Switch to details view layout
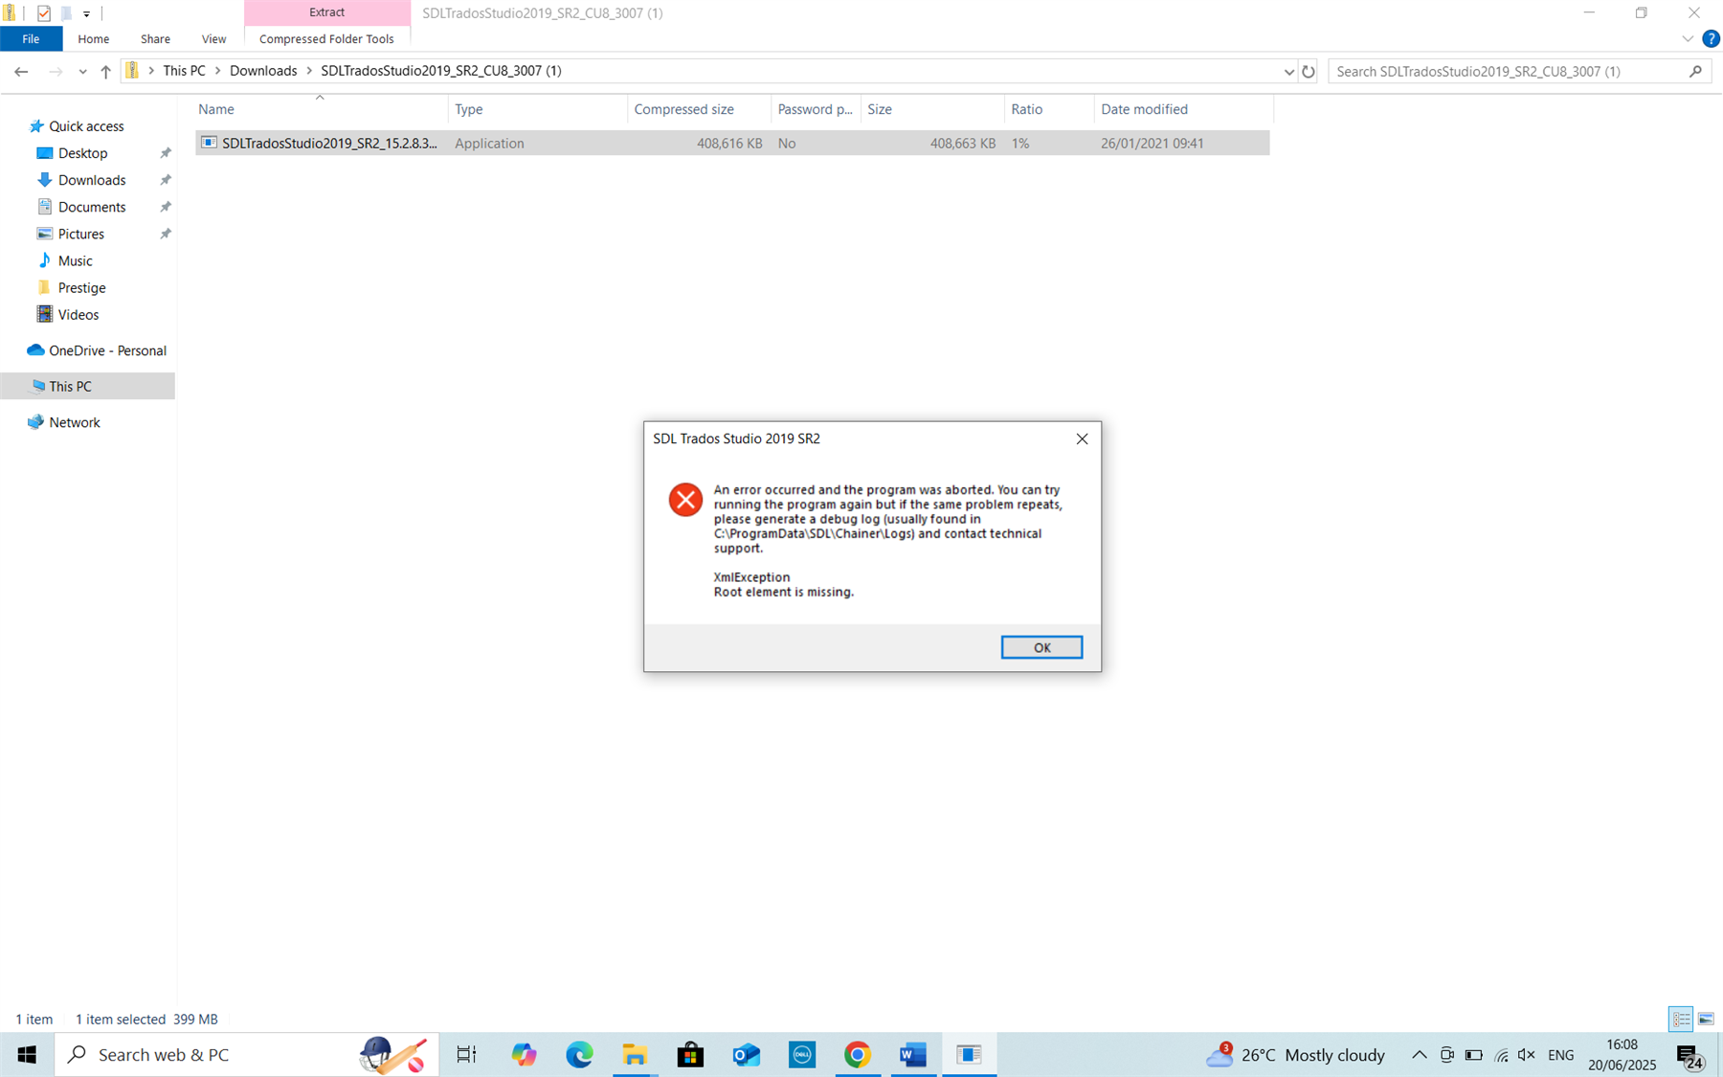Image resolution: width=1723 pixels, height=1077 pixels. [1680, 1019]
